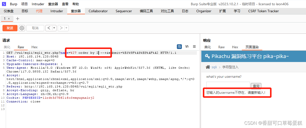Click the Cache-Control: max-age=0 line

click(30, 60)
